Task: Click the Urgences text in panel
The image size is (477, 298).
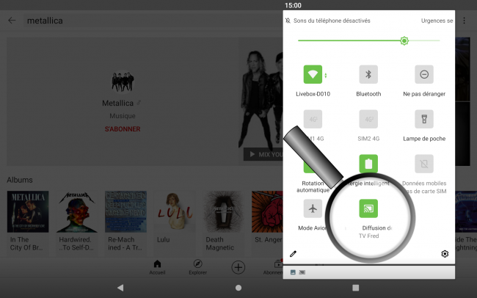Action: coord(437,21)
